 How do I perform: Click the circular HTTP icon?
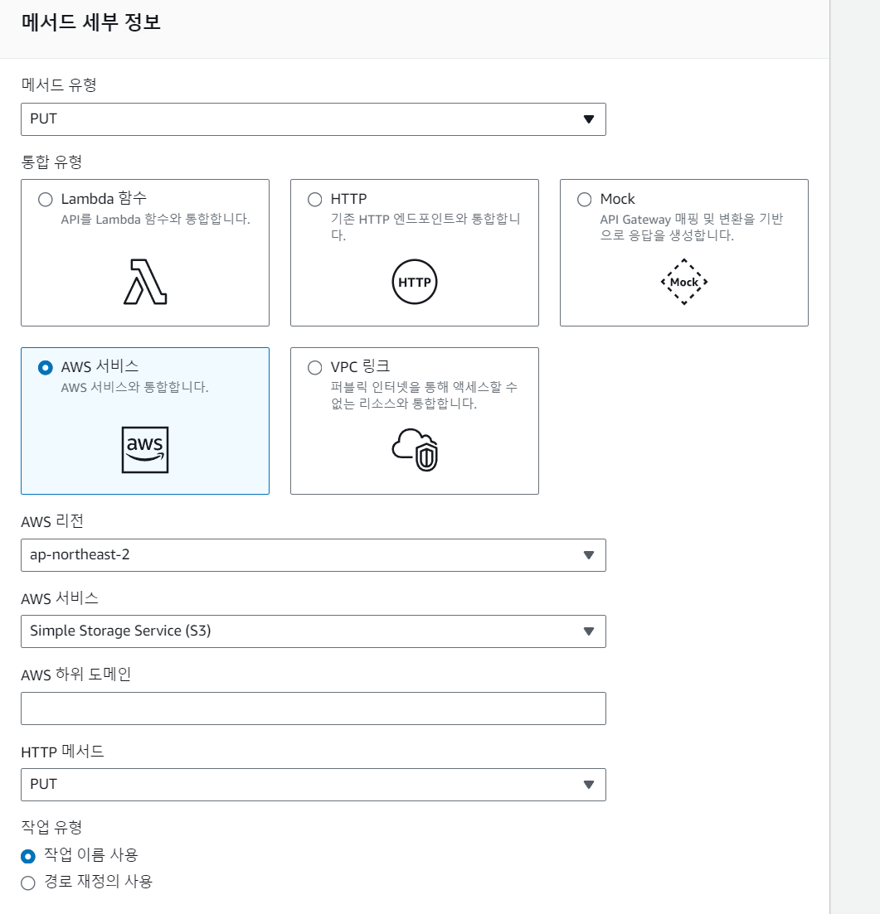(415, 282)
